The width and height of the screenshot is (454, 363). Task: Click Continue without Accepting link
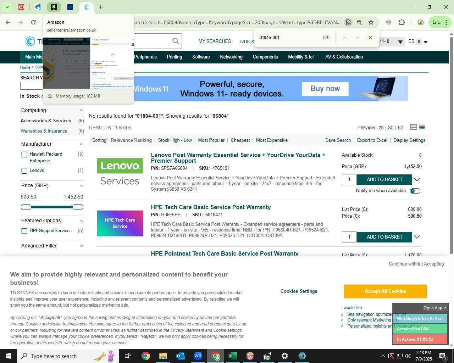pos(416,264)
